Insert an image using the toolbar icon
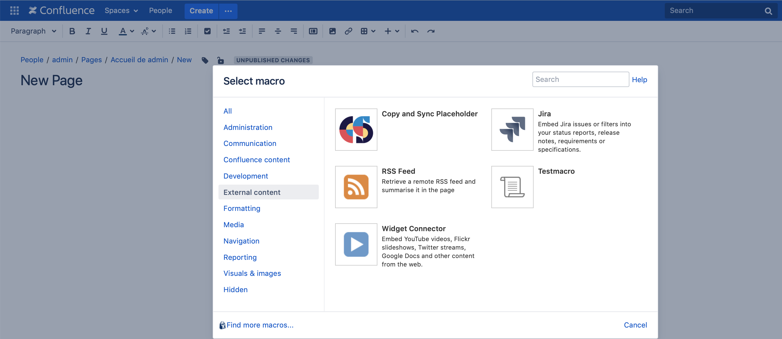 pyautogui.click(x=332, y=31)
